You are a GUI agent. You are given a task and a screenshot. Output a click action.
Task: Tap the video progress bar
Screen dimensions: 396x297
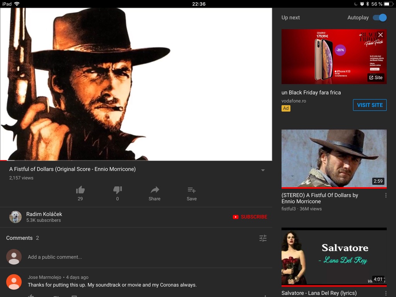click(x=136, y=160)
